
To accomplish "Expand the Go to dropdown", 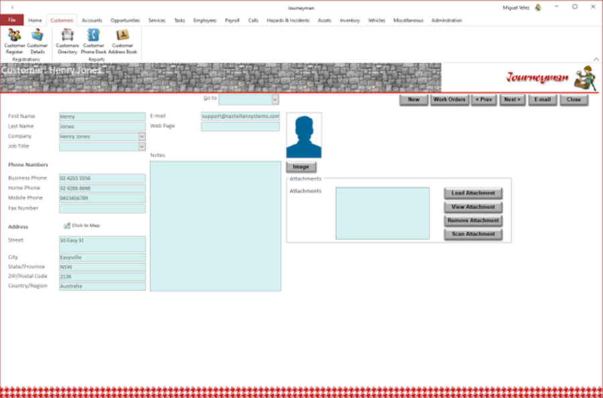I will point(275,100).
